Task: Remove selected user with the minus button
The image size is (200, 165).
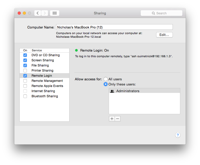Action: (x=118, y=119)
